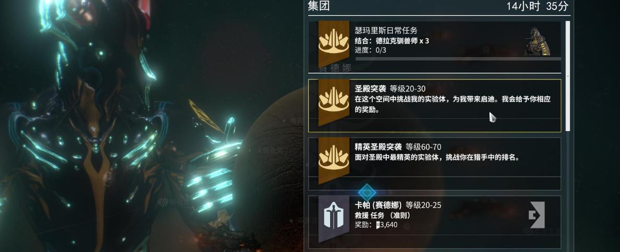Click the grey arrow icon in 卡帕 row
This screenshot has width=620, height=252.
coord(537,215)
